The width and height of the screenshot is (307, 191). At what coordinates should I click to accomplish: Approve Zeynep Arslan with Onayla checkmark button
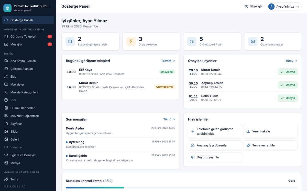288,85
